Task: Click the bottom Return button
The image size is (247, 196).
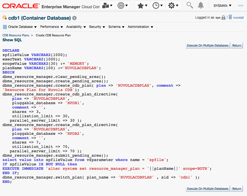Action: click(237, 189)
